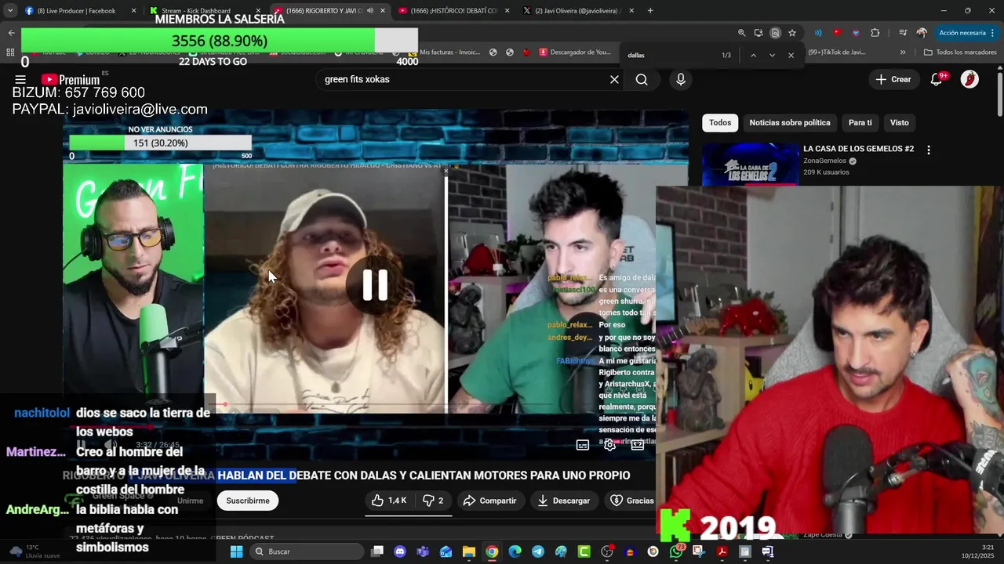Go to previous find-in-page result
The height and width of the screenshot is (564, 1004).
(753, 56)
